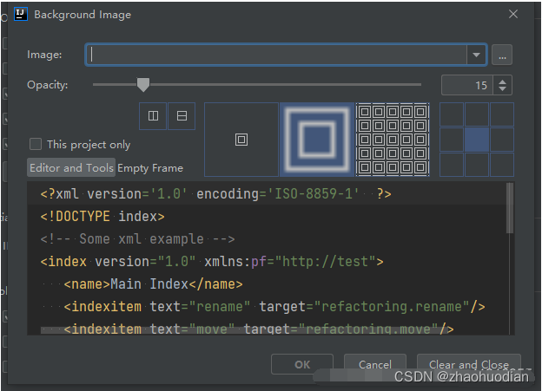Select the top-center anchor grid cell
542x391 pixels.
(x=477, y=114)
